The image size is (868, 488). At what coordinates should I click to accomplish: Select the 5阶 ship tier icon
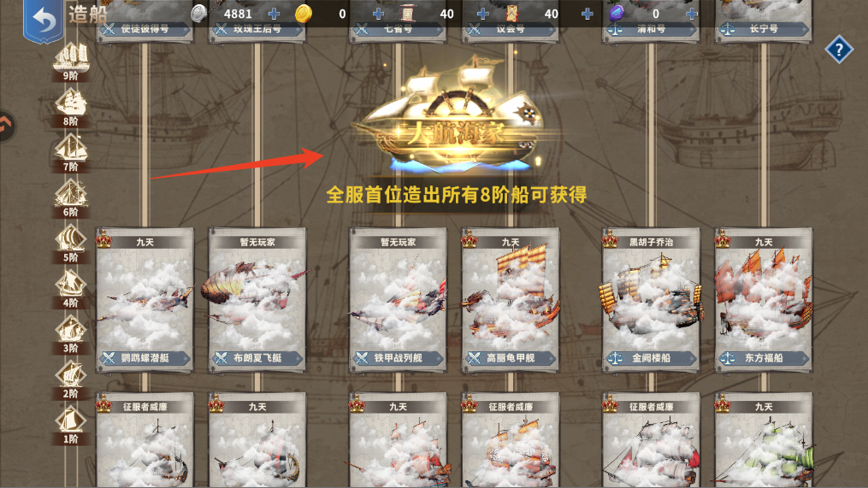pyautogui.click(x=71, y=244)
